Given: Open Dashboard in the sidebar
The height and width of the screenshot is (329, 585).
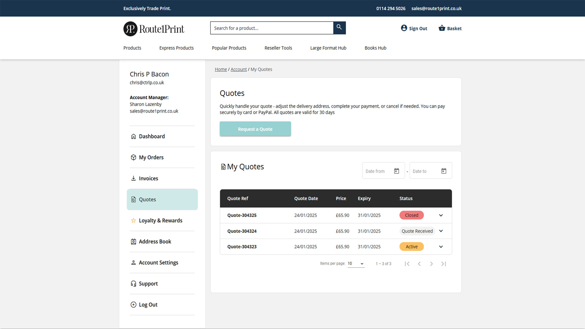Looking at the screenshot, I should click(162, 136).
